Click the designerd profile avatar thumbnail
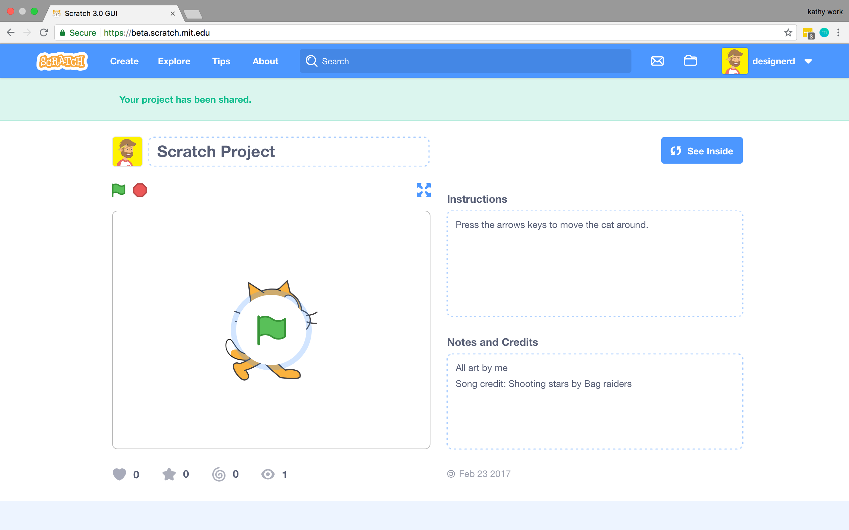 (x=735, y=61)
